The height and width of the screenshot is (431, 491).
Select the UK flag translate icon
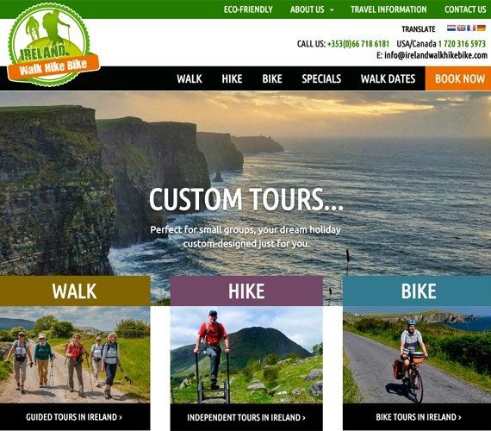[461, 28]
